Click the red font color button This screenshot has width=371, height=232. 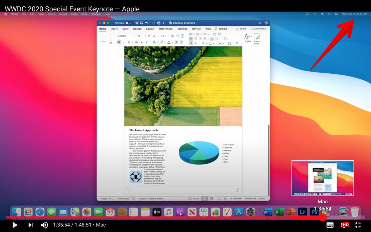(x=169, y=42)
